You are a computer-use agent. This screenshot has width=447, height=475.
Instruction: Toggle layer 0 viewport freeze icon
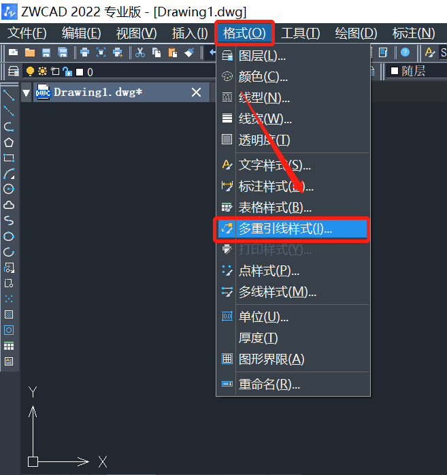click(x=55, y=71)
